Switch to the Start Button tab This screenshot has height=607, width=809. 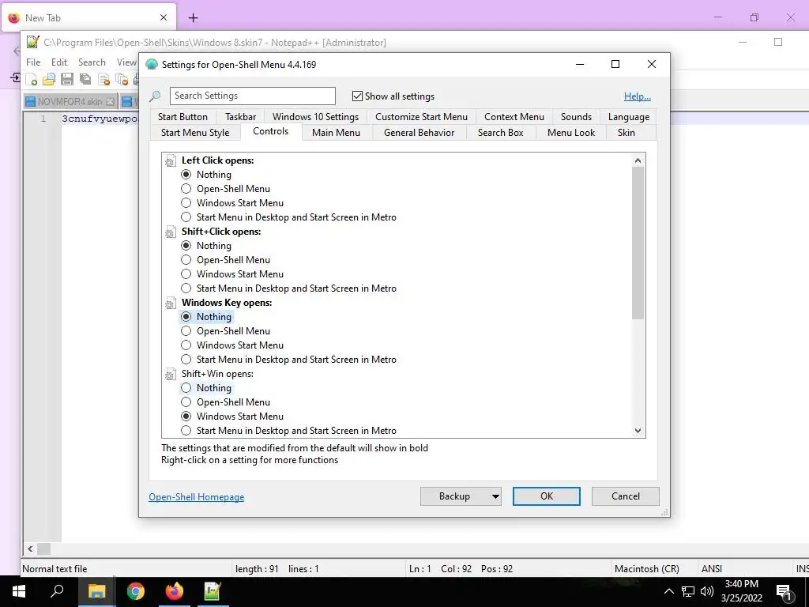pyautogui.click(x=182, y=117)
